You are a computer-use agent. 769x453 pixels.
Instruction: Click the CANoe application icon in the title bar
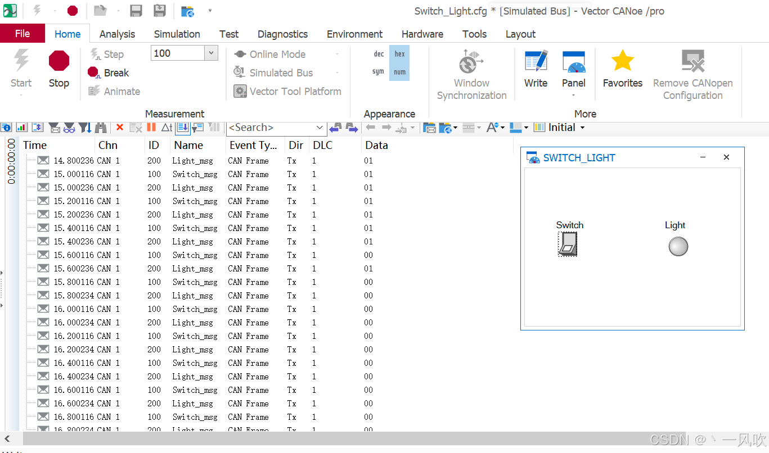[x=10, y=11]
